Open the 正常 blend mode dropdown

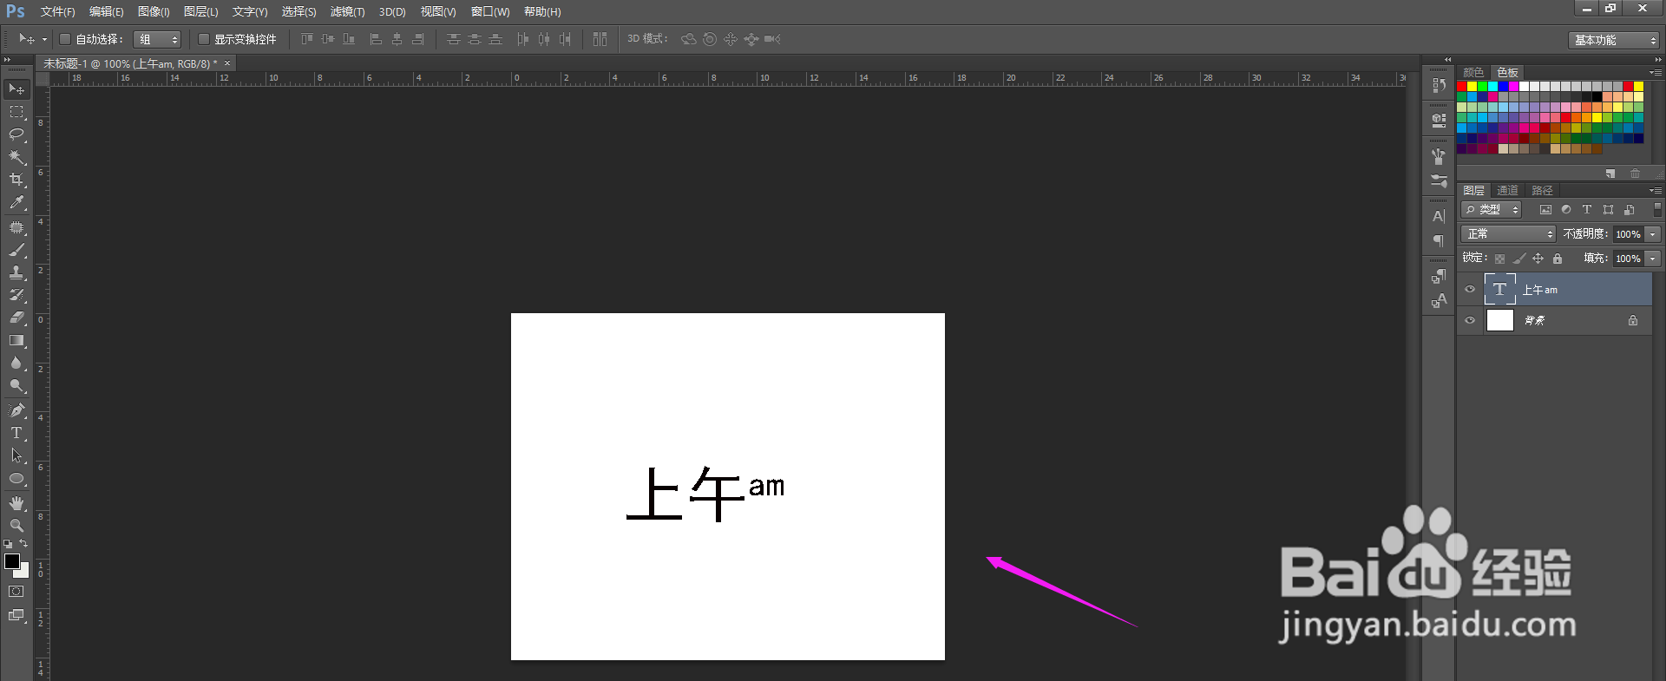[1509, 234]
